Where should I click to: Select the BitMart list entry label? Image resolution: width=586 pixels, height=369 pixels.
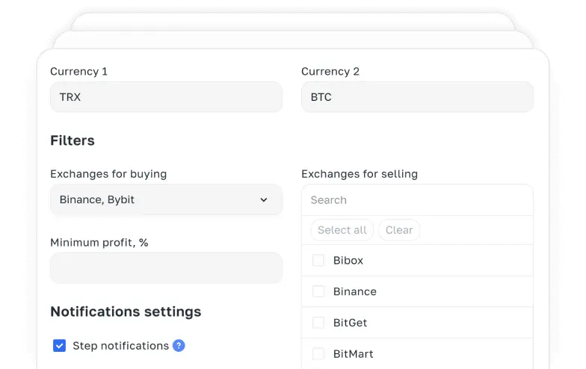[x=353, y=353]
